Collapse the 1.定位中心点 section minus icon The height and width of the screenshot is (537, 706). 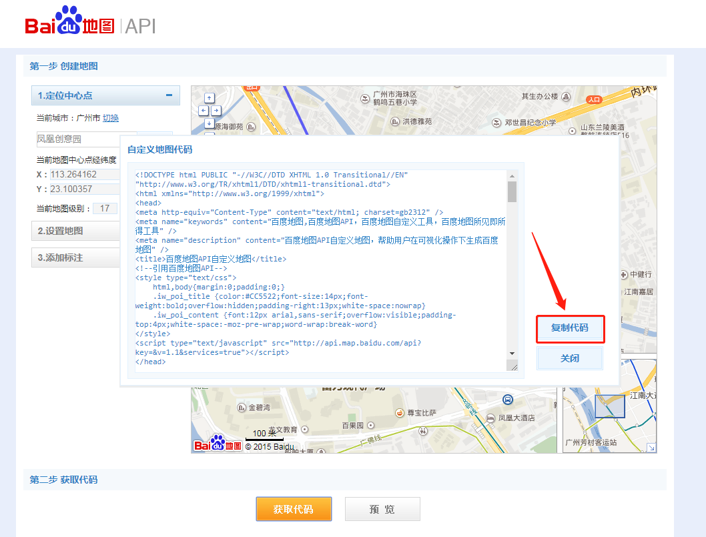coord(169,95)
